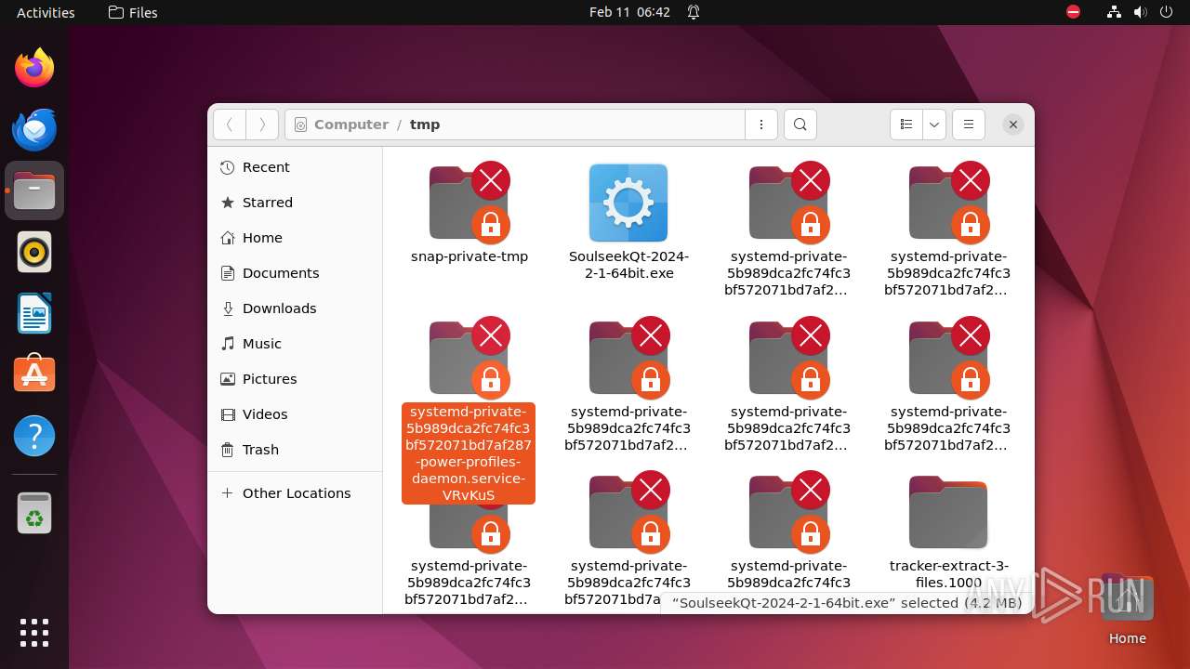Image resolution: width=1190 pixels, height=669 pixels.
Task: Select SoulseekQt-2024-2-1-64bit.exe file icon
Action: pyautogui.click(x=628, y=203)
